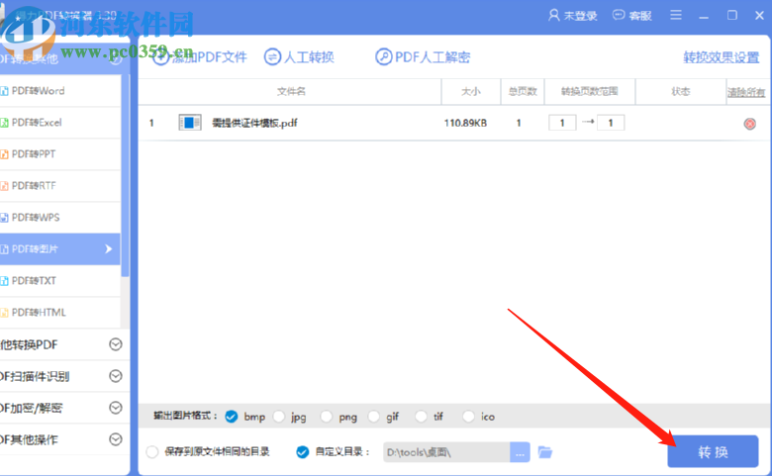The width and height of the screenshot is (772, 476).
Task: Click the PDF转PPT sidebar icon
Action: [4, 154]
